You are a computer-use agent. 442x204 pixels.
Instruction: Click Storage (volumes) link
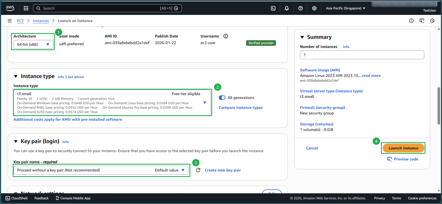(317, 124)
